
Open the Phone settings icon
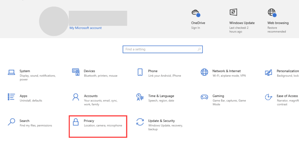click(140, 72)
